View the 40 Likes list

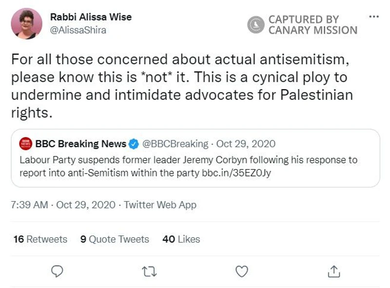click(x=181, y=239)
